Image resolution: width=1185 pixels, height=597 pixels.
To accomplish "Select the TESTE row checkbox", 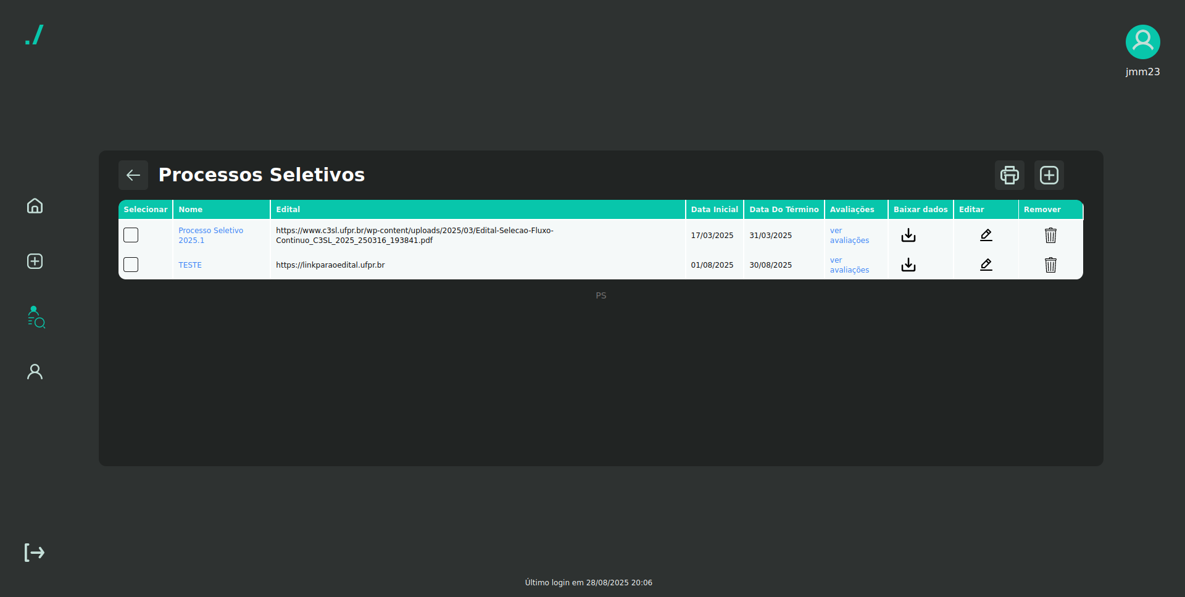I will pyautogui.click(x=131, y=265).
